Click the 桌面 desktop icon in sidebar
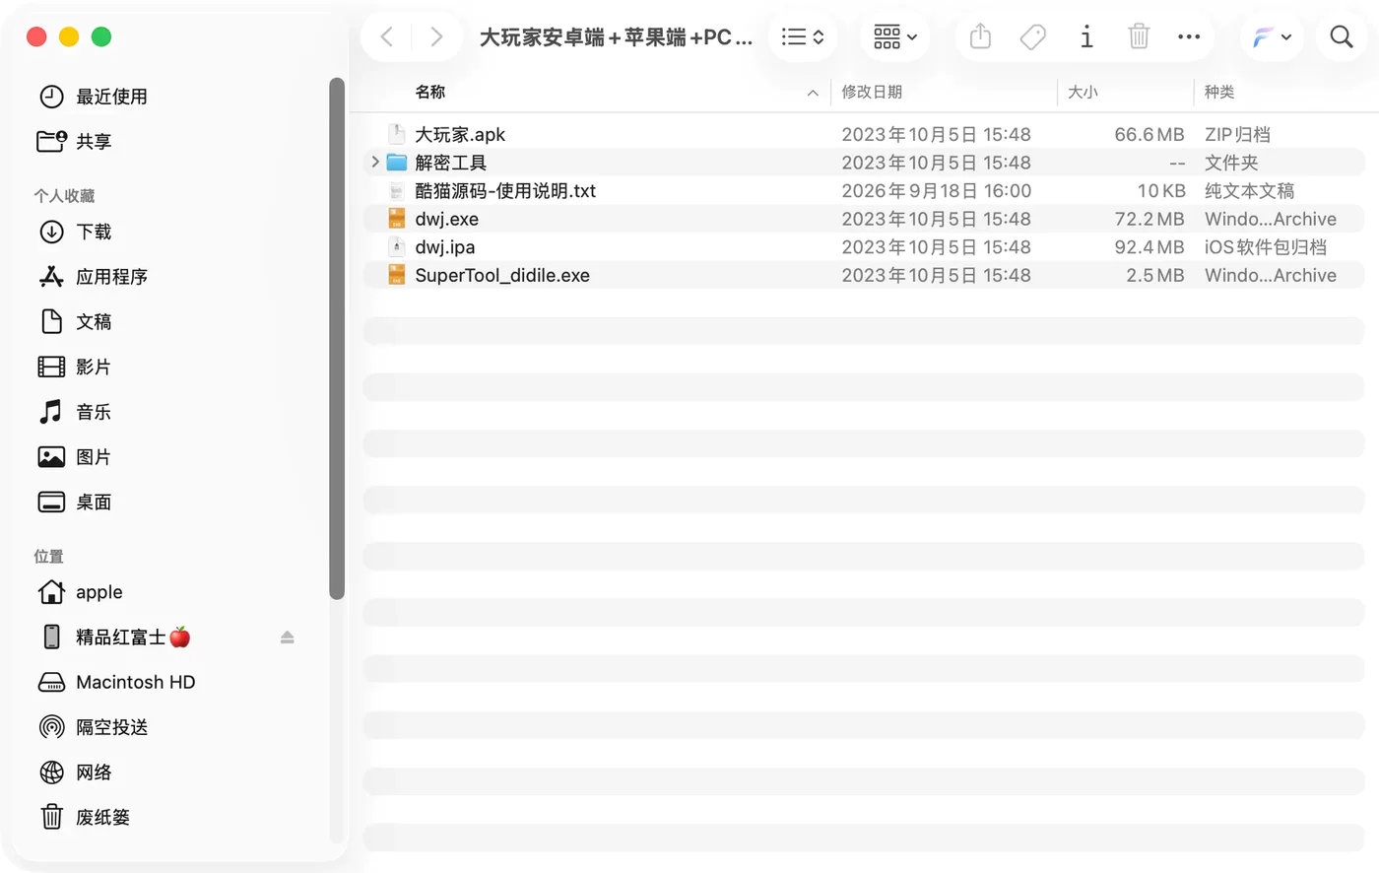The height and width of the screenshot is (873, 1379). click(51, 503)
